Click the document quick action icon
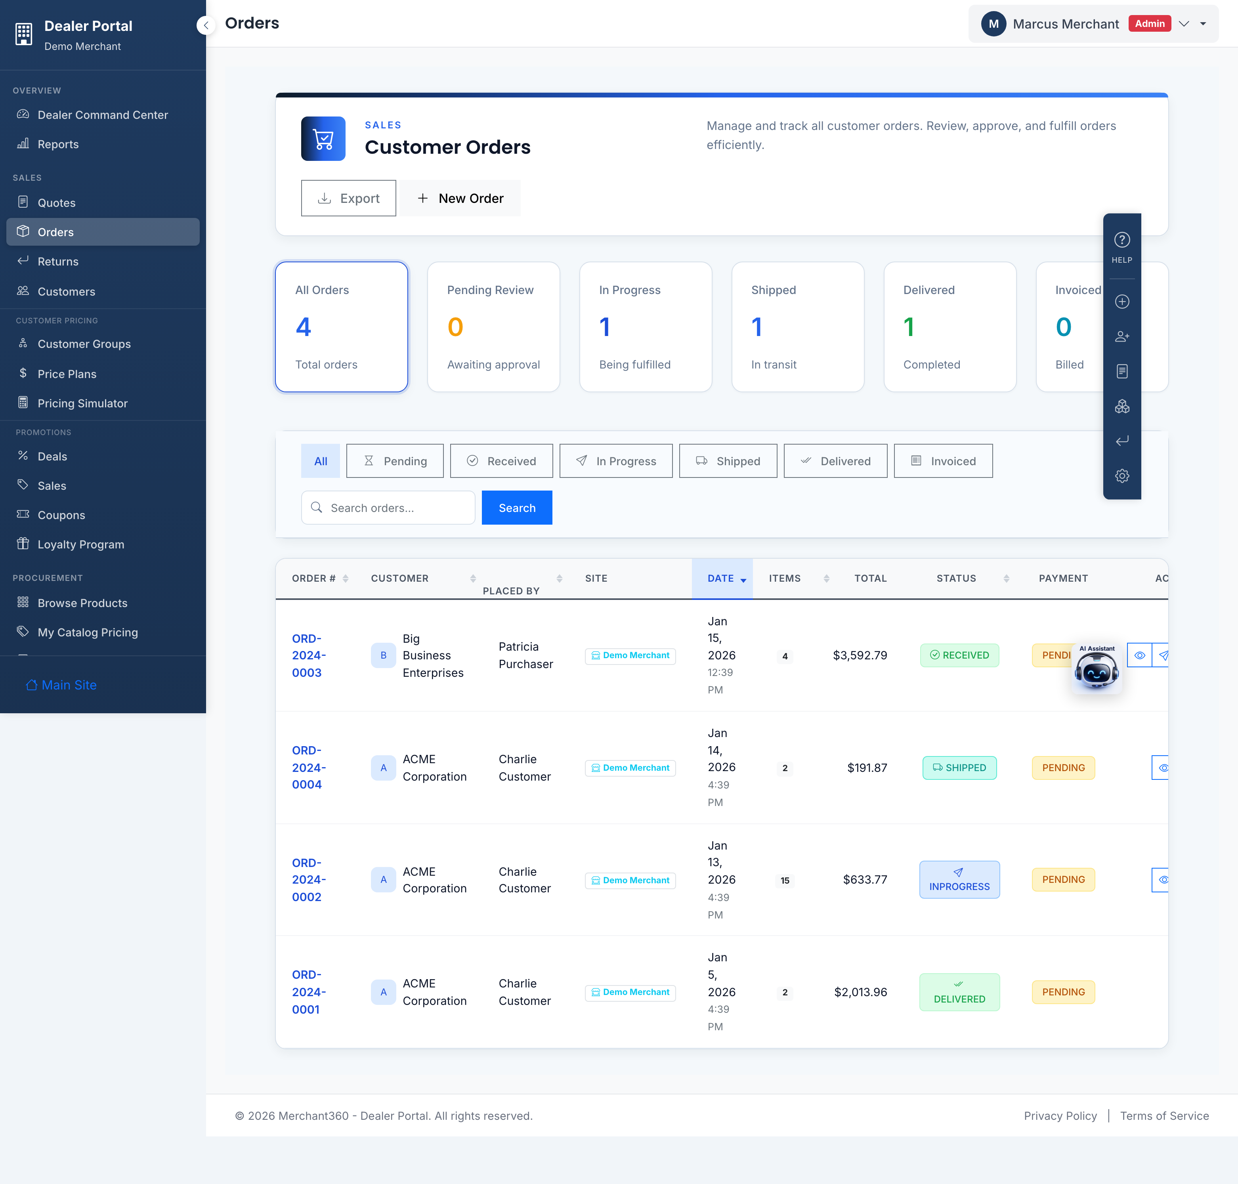 point(1122,371)
